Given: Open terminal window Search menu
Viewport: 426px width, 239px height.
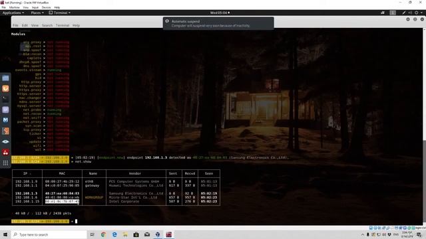Looking at the screenshot, I should [47, 25].
